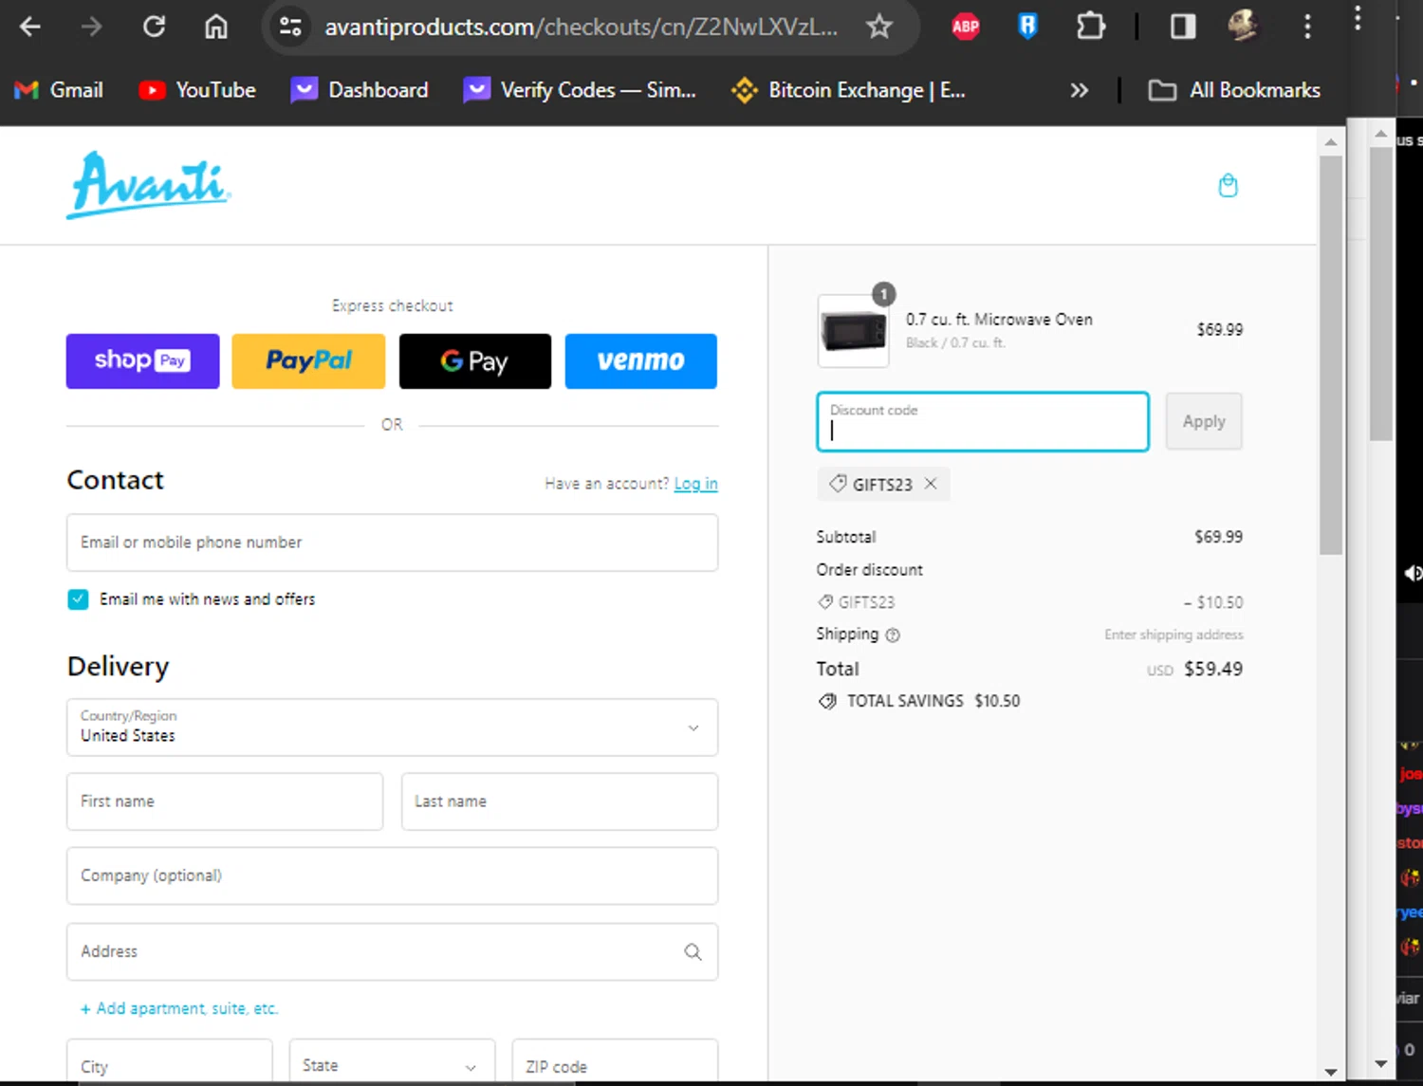Click the shipping info question icon
1423x1086 pixels.
pyautogui.click(x=893, y=635)
